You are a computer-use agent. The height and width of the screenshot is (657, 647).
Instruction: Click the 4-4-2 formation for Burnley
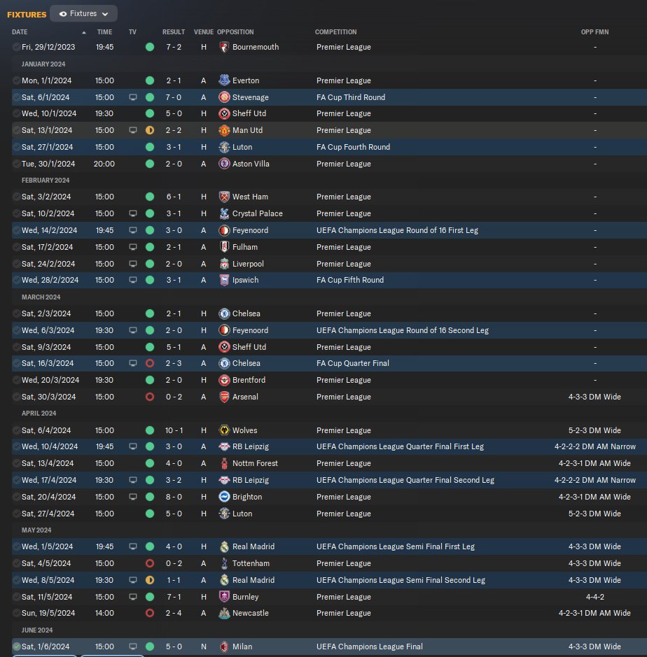pyautogui.click(x=594, y=597)
